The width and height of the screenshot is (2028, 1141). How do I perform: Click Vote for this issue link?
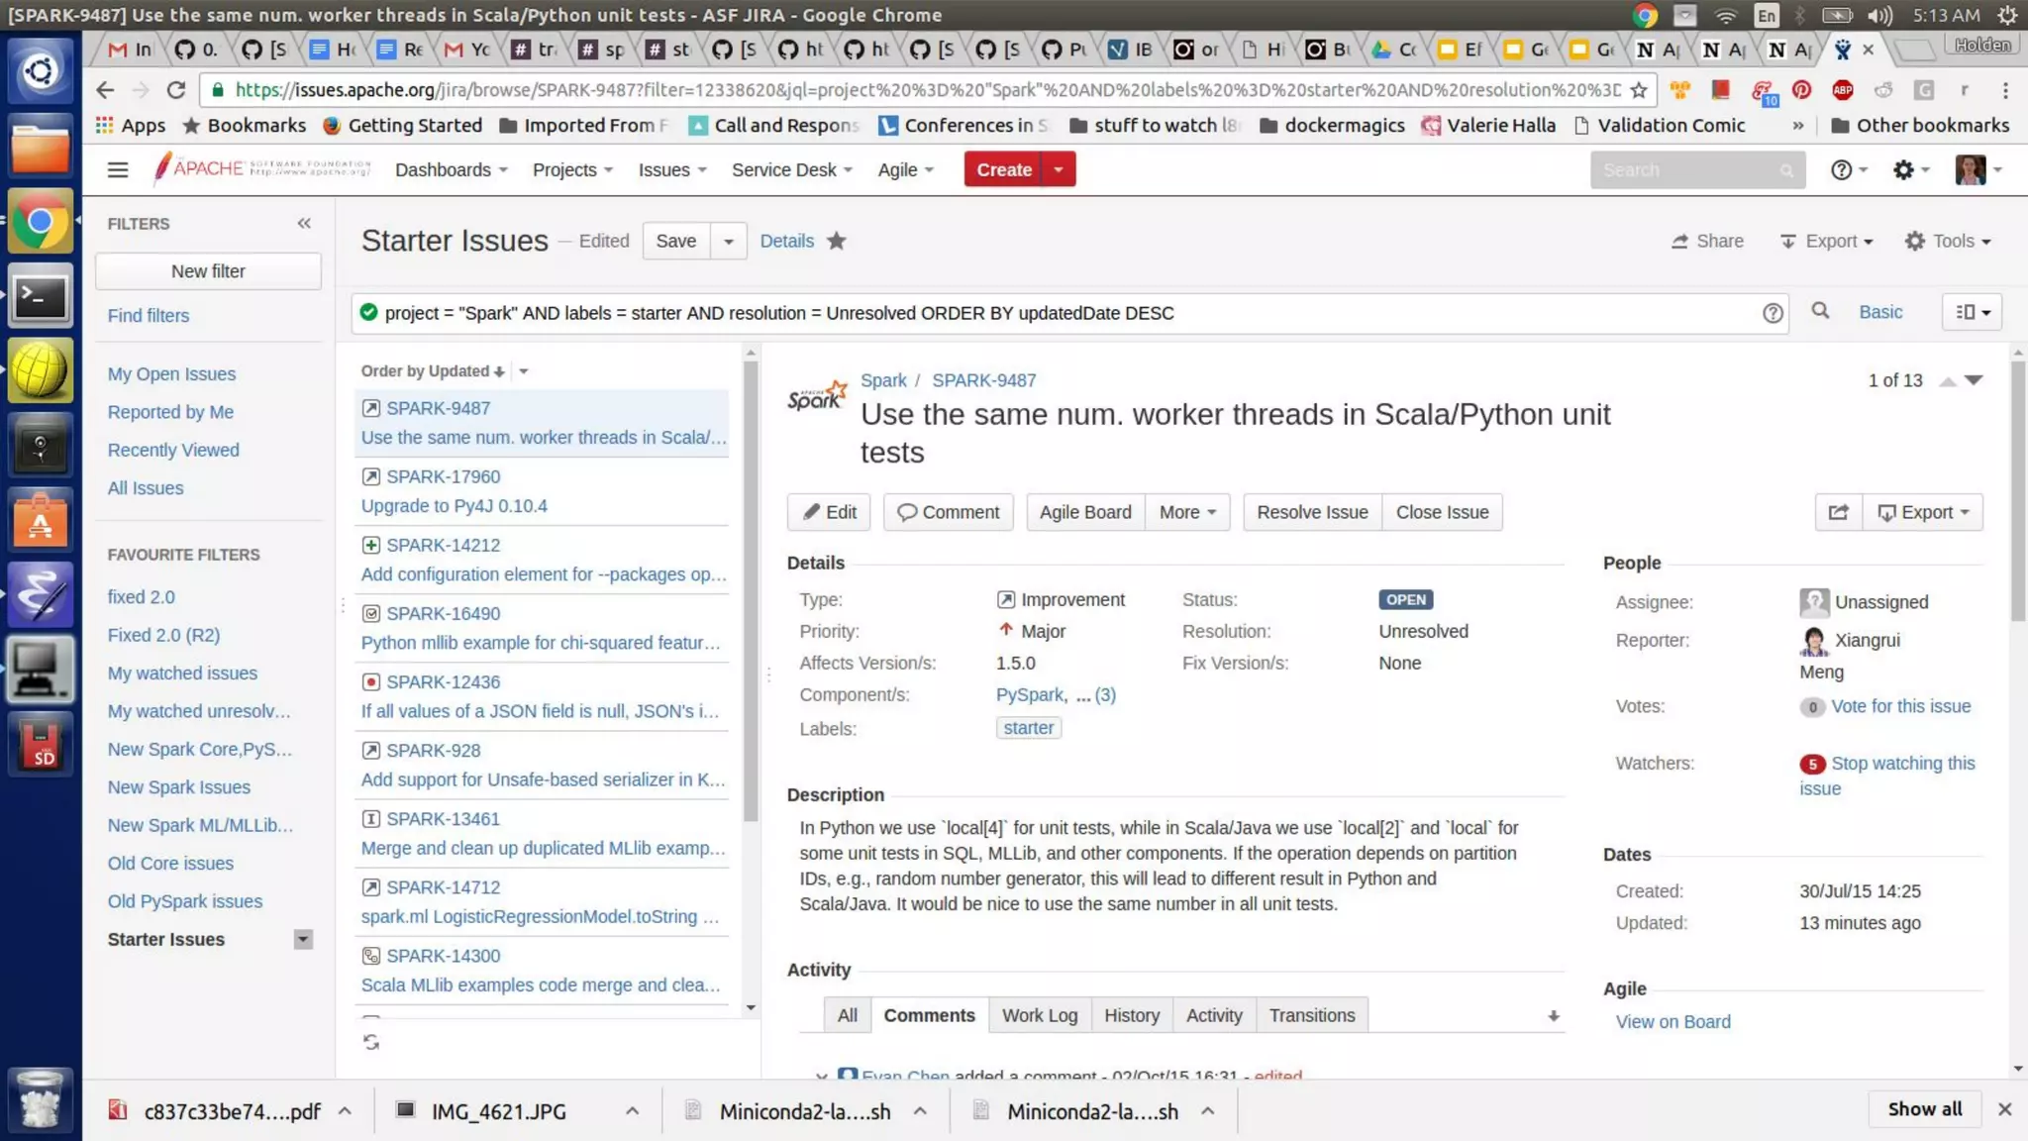click(x=1900, y=706)
